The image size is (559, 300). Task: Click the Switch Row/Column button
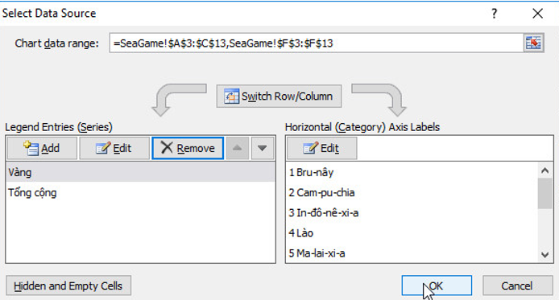click(279, 96)
